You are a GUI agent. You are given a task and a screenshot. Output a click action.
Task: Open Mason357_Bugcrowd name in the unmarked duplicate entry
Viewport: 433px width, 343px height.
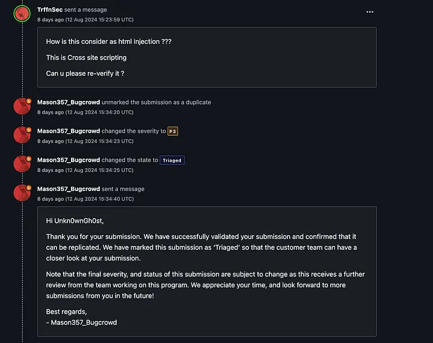69,102
